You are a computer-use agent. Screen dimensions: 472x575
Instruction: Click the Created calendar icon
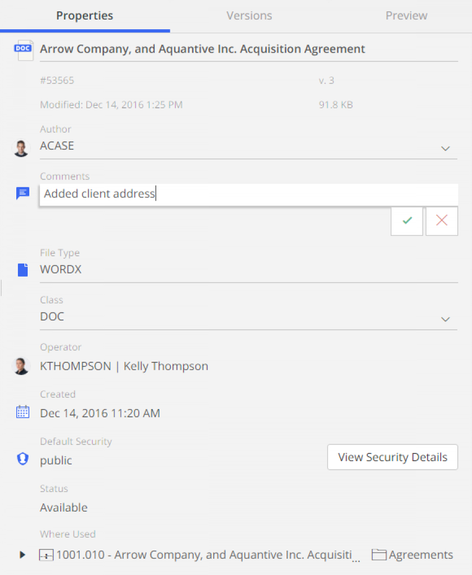click(x=23, y=412)
